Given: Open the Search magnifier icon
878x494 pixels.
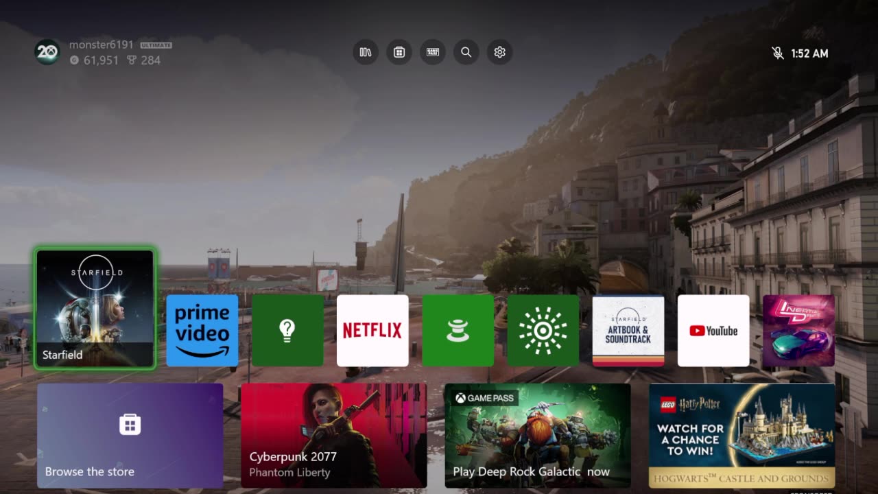Looking at the screenshot, I should (x=466, y=52).
